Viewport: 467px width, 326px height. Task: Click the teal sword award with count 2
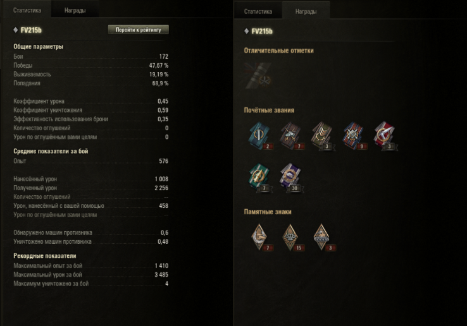(260, 136)
